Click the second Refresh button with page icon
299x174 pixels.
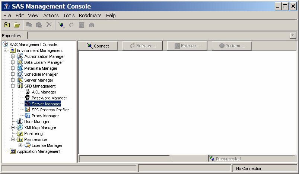[187, 46]
